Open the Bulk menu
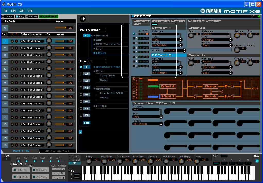263x183 pixels. pos(22,11)
